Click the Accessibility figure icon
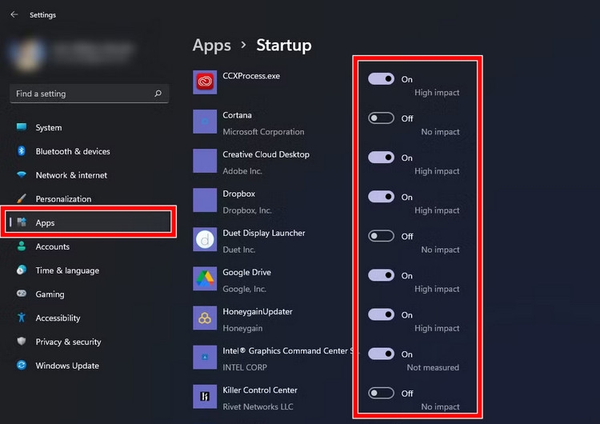The image size is (600, 424). pyautogui.click(x=22, y=318)
